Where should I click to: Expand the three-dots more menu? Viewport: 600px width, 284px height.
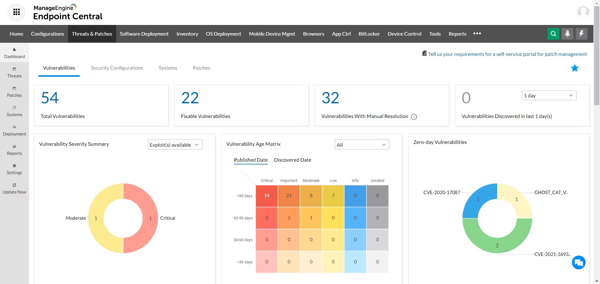[477, 34]
